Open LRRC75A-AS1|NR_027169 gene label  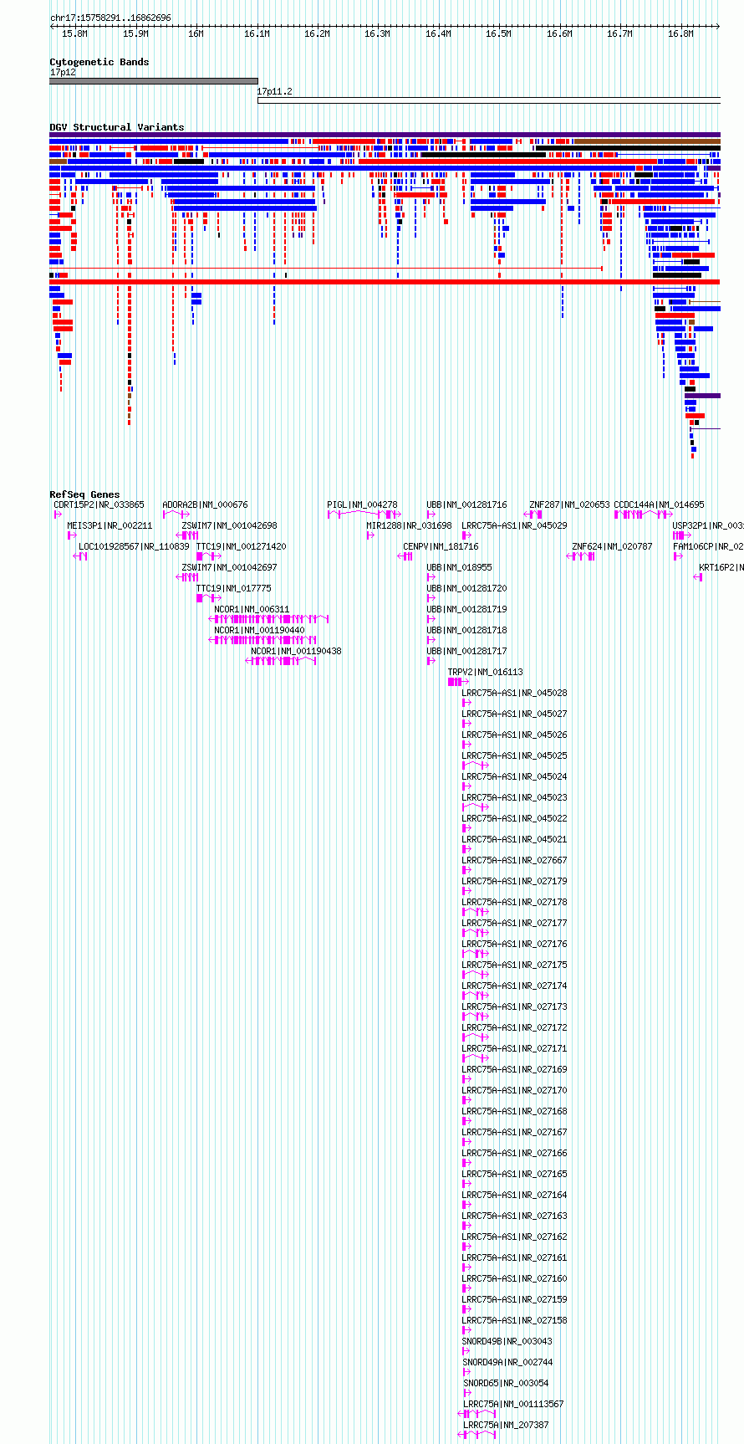(514, 1069)
